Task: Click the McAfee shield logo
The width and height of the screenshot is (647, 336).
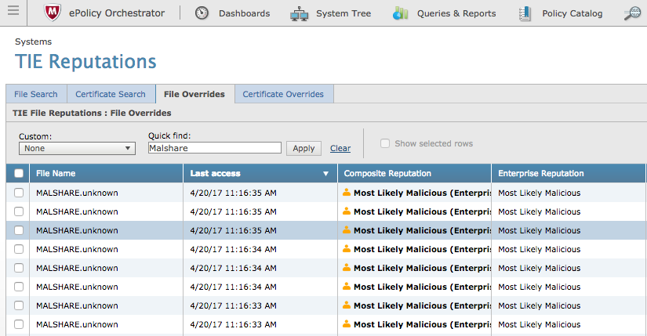Action: pos(53,13)
